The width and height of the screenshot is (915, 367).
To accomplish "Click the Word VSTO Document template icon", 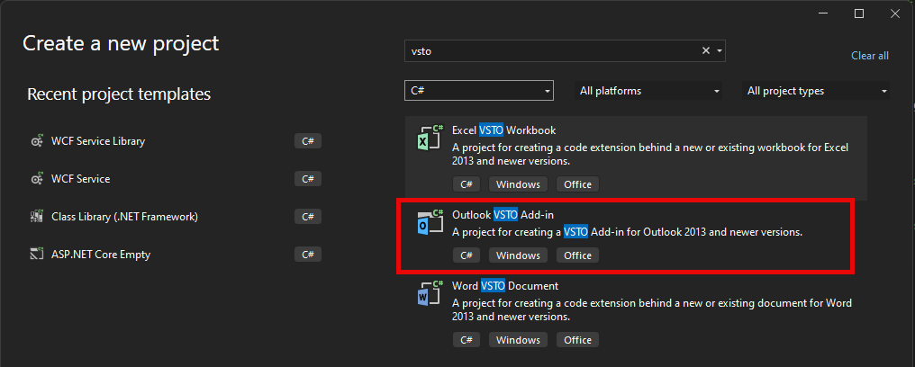I will click(x=430, y=294).
